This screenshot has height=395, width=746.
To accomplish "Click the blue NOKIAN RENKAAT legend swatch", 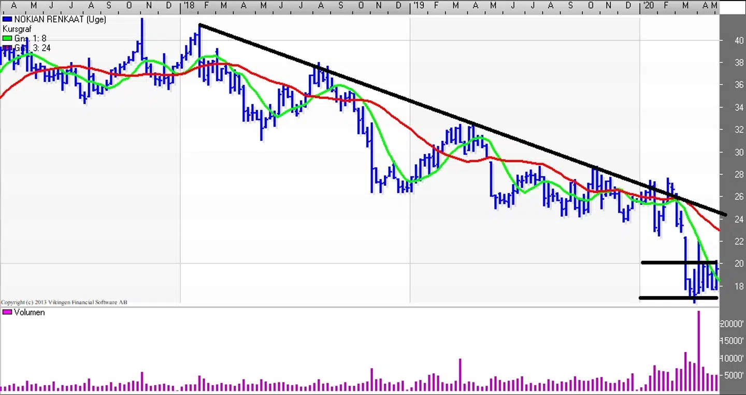I will [x=7, y=20].
